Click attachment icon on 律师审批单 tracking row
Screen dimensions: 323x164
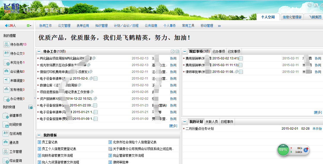coord(236,72)
